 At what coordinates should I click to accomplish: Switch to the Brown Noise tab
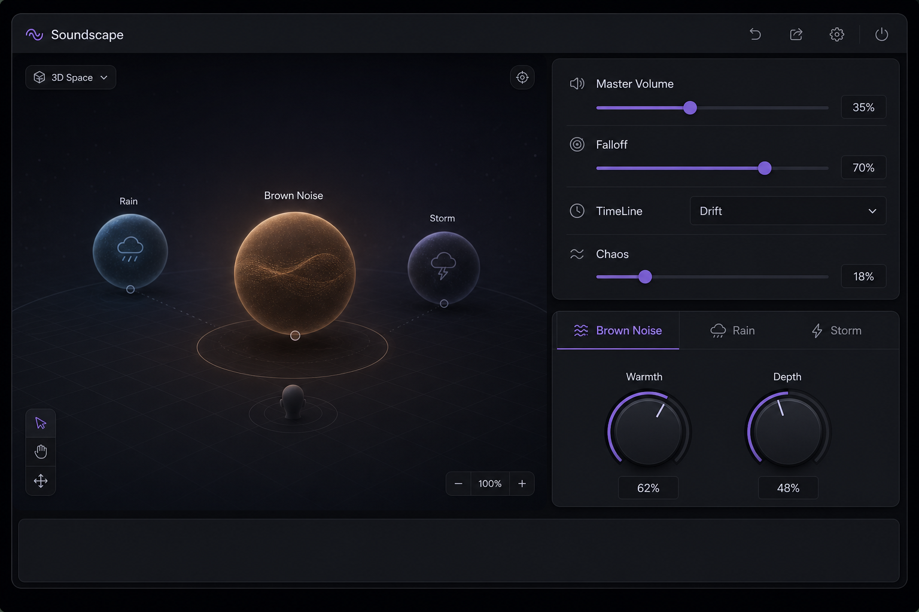(618, 331)
